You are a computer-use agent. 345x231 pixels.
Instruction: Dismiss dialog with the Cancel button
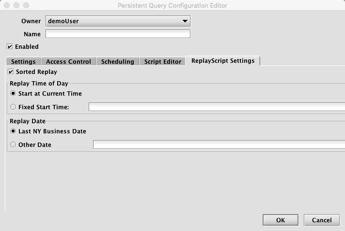pos(322,220)
